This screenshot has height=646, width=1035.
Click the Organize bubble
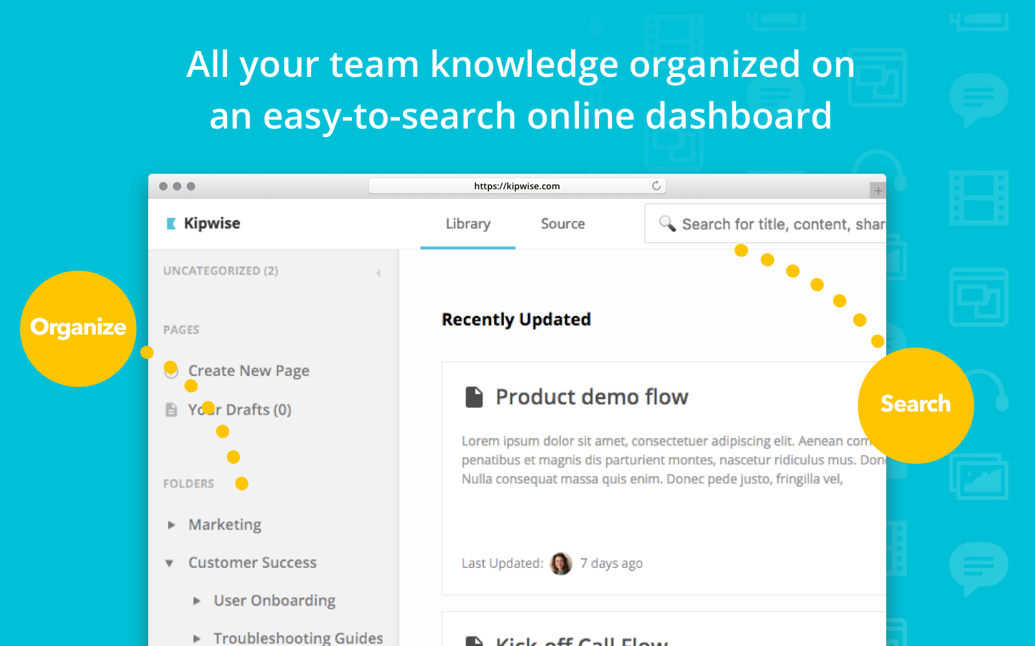(78, 328)
